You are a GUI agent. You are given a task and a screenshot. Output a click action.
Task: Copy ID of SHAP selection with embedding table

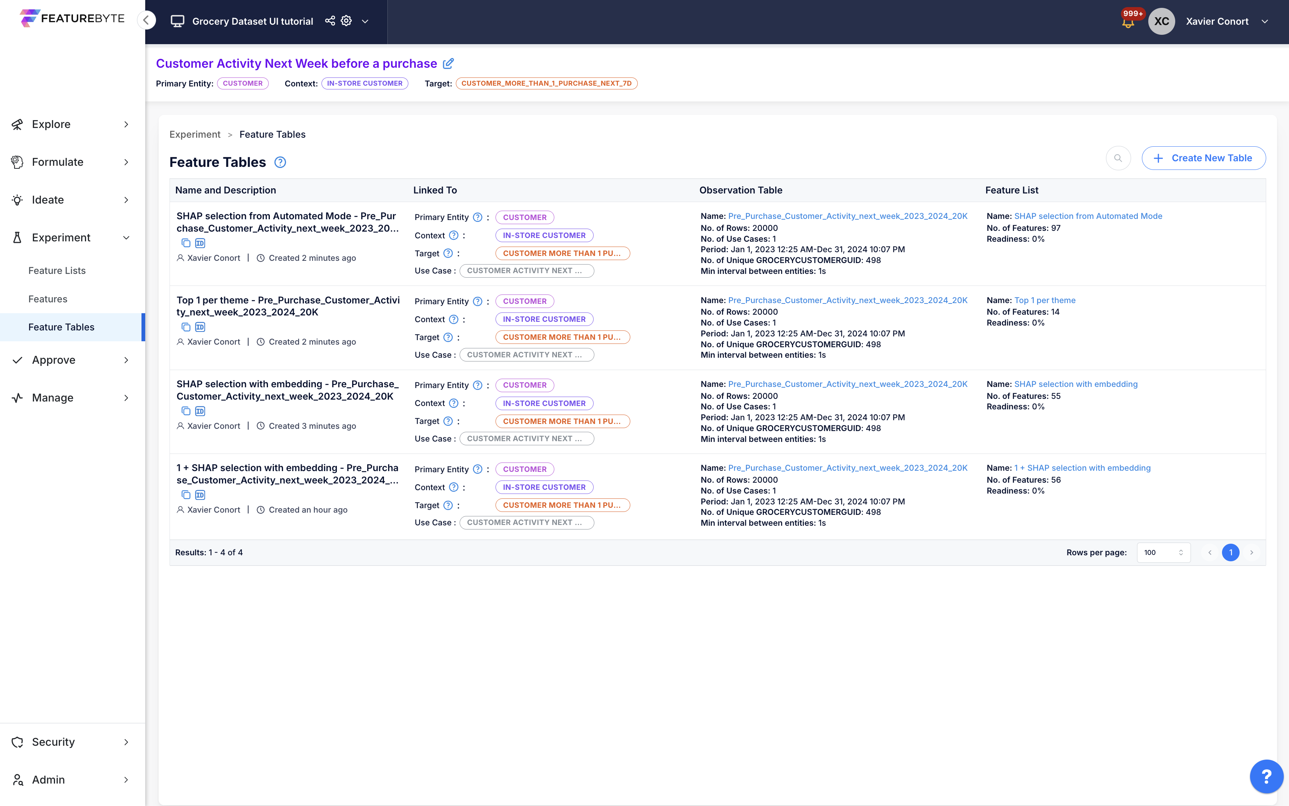(x=200, y=411)
